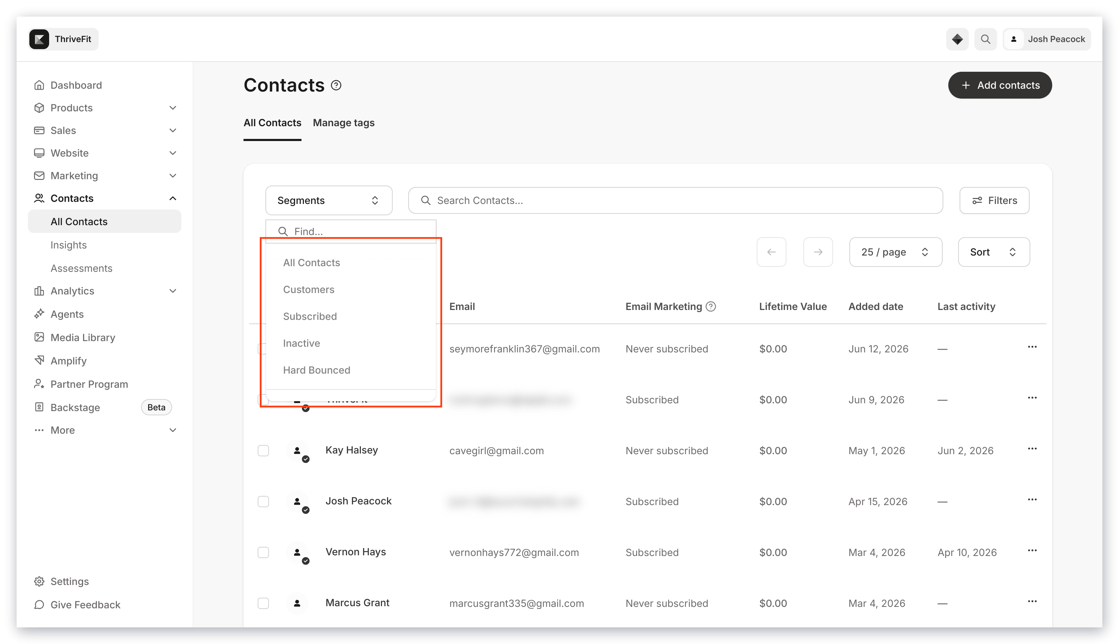Viewport: 1119px width, 644px height.
Task: Go to next page arrow
Action: [x=818, y=252]
